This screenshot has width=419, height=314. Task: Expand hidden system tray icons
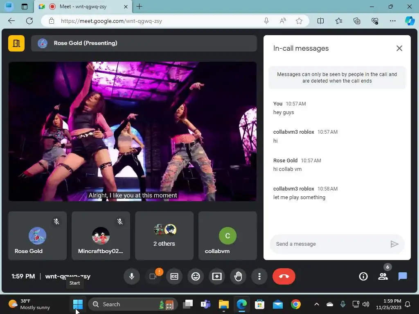click(316, 304)
